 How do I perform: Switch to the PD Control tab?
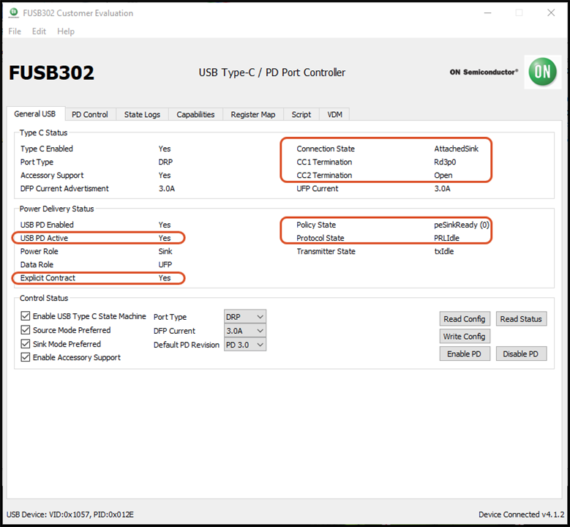coord(90,115)
